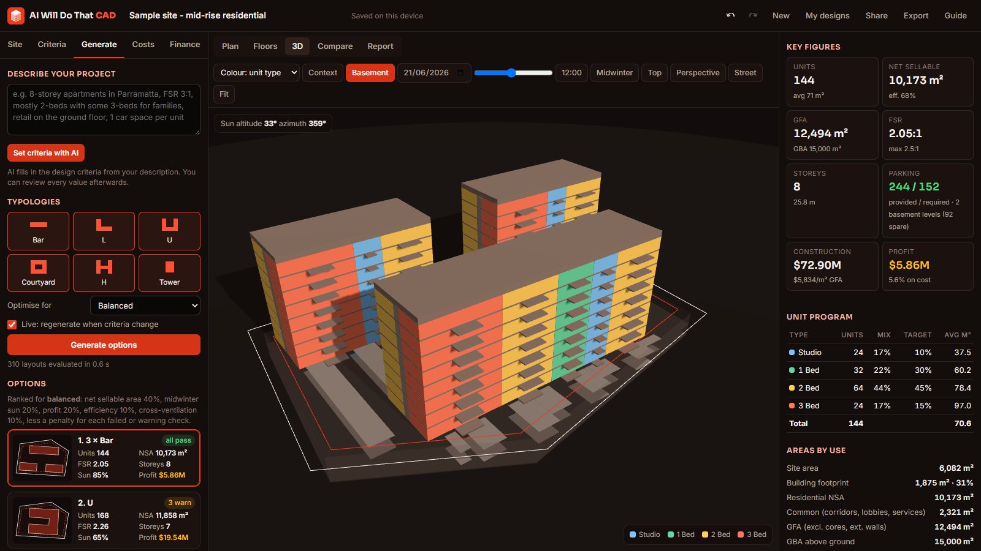Image resolution: width=981 pixels, height=551 pixels.
Task: Switch to the Floors view tab
Action: (x=265, y=47)
